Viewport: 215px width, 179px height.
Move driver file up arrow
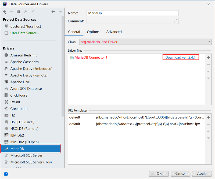tap(208, 71)
